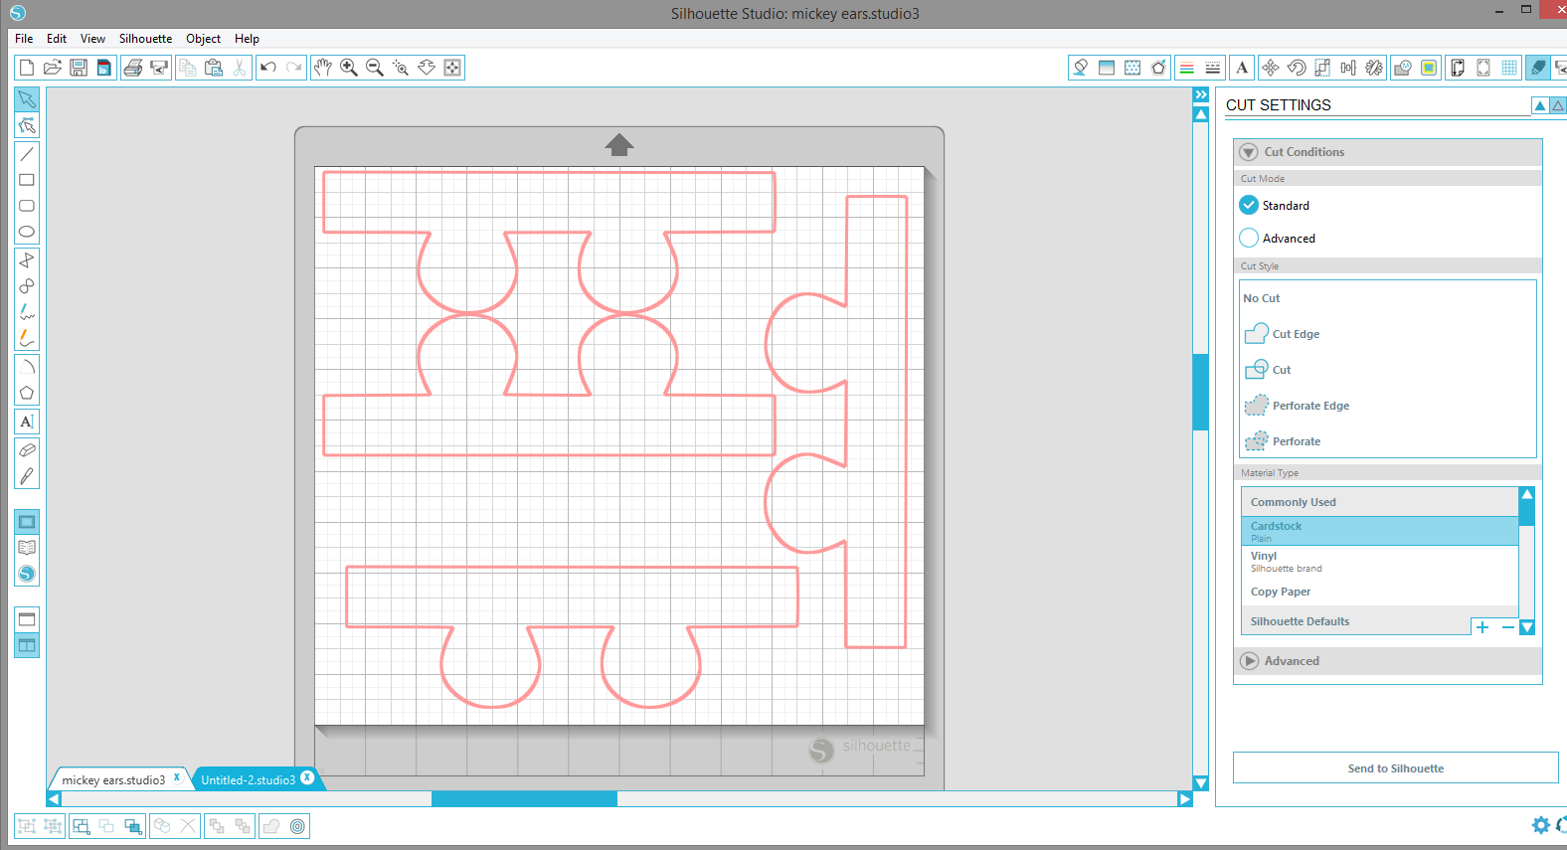Image resolution: width=1567 pixels, height=850 pixels.
Task: Open the Line Color panel
Action: [1158, 68]
